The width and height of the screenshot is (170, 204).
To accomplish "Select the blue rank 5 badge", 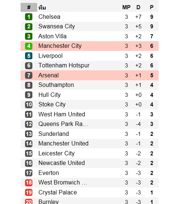I will point(29,56).
